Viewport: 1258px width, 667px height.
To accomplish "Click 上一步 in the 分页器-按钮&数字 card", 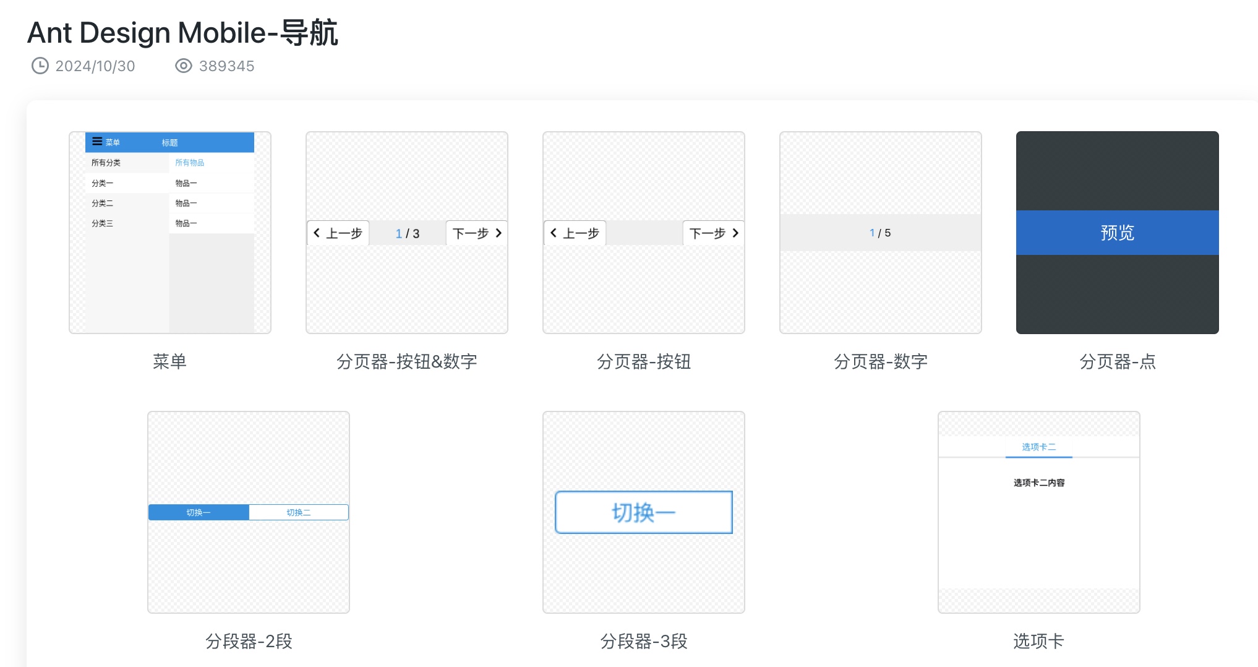I will 338,233.
